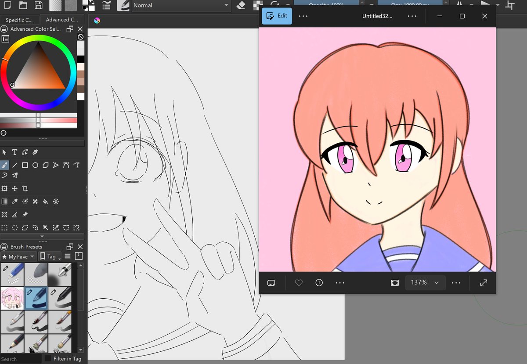This screenshot has width=527, height=364.
Task: Expand the toolbox overflow arrow
Action: [x=42, y=237]
